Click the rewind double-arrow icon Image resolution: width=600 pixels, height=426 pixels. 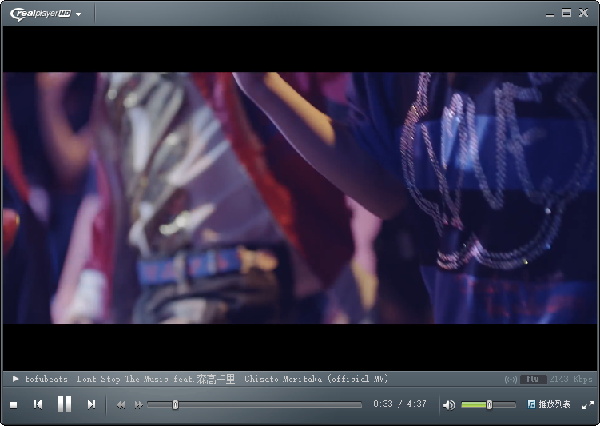click(x=121, y=405)
